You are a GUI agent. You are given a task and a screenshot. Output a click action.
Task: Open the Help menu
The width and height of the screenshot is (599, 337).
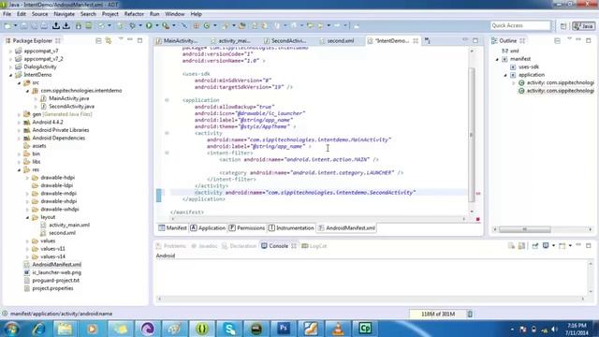[x=196, y=14]
